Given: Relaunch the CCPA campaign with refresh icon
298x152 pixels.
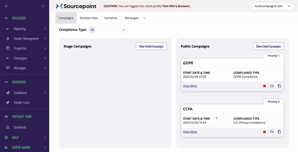Looking at the screenshot, I should (272, 132).
